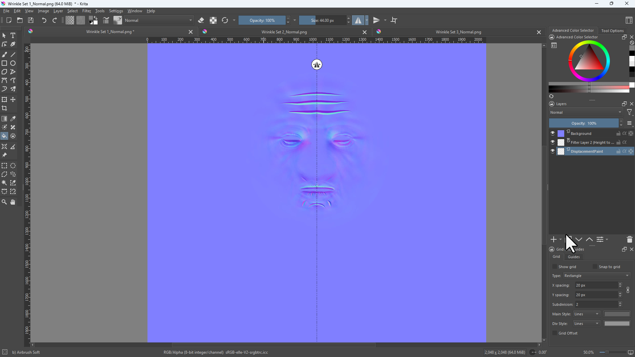Screen dimensions: 635x357
Task: Click the Main Style color swatch
Action: [x=617, y=314]
